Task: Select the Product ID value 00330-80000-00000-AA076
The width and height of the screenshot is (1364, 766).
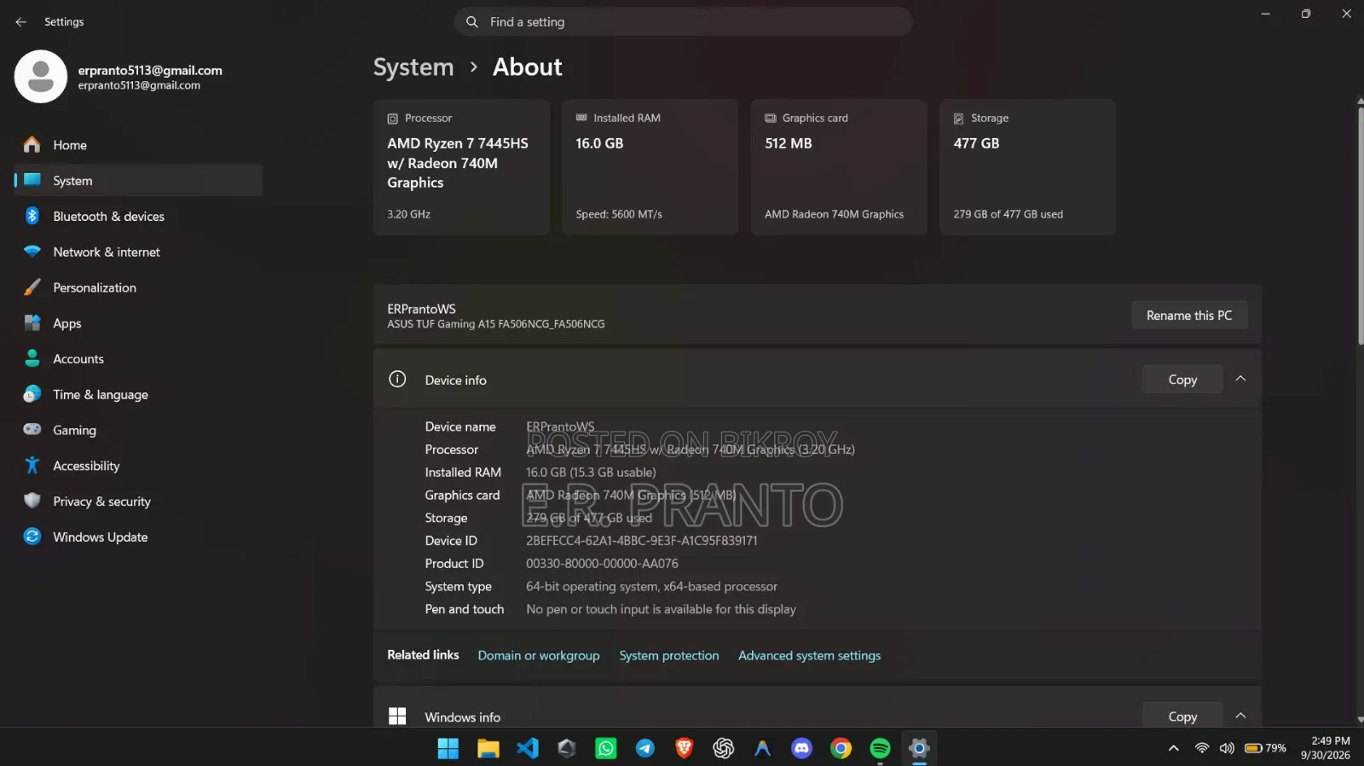Action: (x=602, y=564)
